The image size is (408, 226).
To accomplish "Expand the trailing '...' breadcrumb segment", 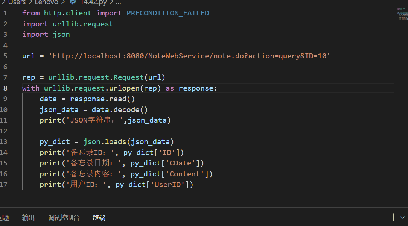I will click(118, 2).
